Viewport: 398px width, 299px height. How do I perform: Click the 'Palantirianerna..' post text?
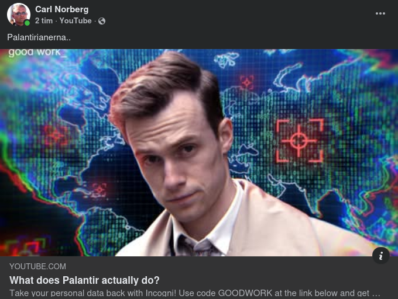tap(39, 37)
